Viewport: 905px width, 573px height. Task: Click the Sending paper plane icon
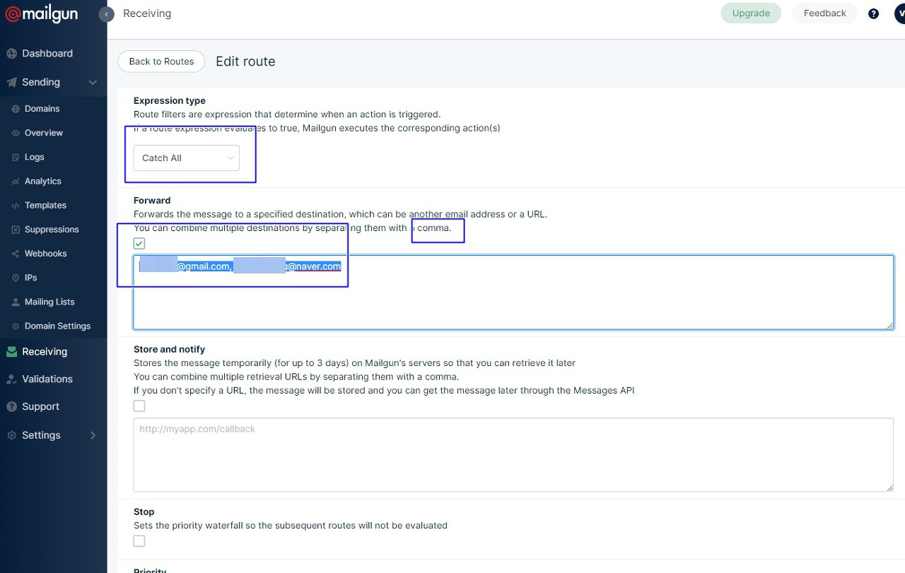(x=11, y=83)
